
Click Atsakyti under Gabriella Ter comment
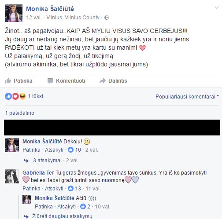tap(54, 189)
